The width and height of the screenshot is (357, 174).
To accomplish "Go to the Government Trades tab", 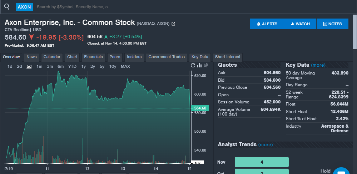I will pos(167,57).
